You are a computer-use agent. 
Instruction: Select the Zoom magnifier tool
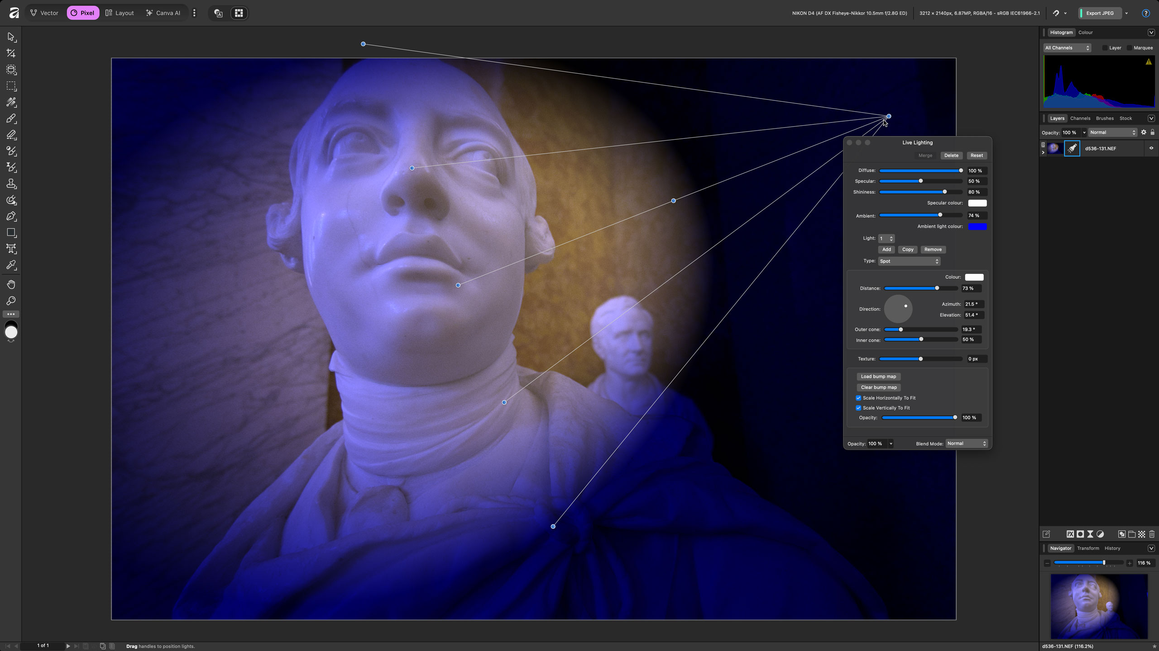11,301
